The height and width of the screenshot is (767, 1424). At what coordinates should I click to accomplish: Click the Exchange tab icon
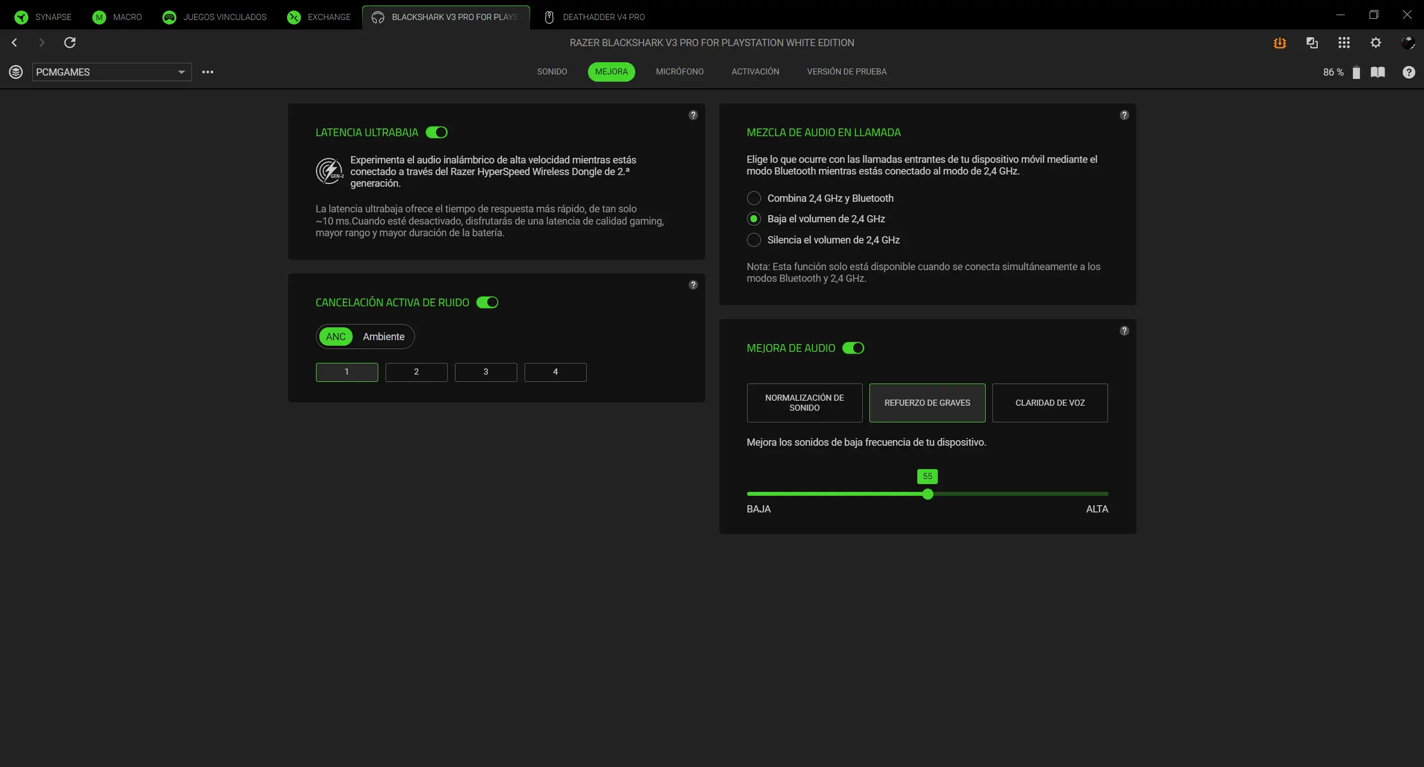[294, 17]
